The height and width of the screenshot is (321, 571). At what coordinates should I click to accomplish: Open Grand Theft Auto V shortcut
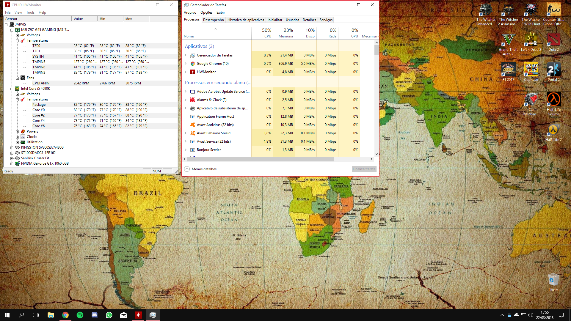[508, 45]
